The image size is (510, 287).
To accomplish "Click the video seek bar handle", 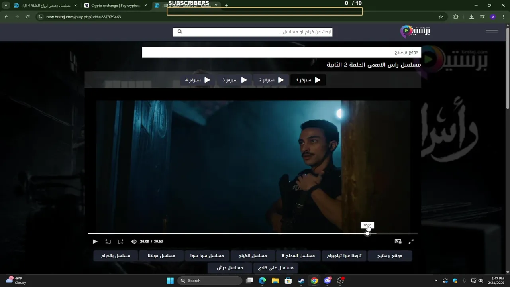I will pyautogui.click(x=367, y=233).
